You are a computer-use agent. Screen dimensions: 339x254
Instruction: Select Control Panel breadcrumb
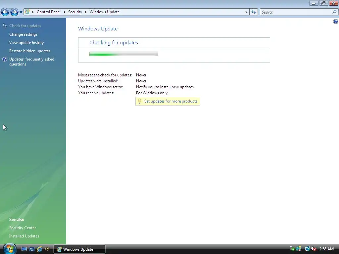click(x=49, y=12)
